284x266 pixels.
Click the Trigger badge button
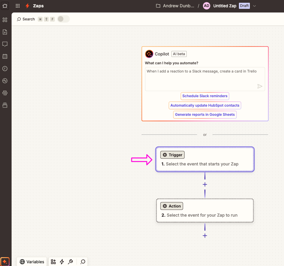(x=172, y=155)
